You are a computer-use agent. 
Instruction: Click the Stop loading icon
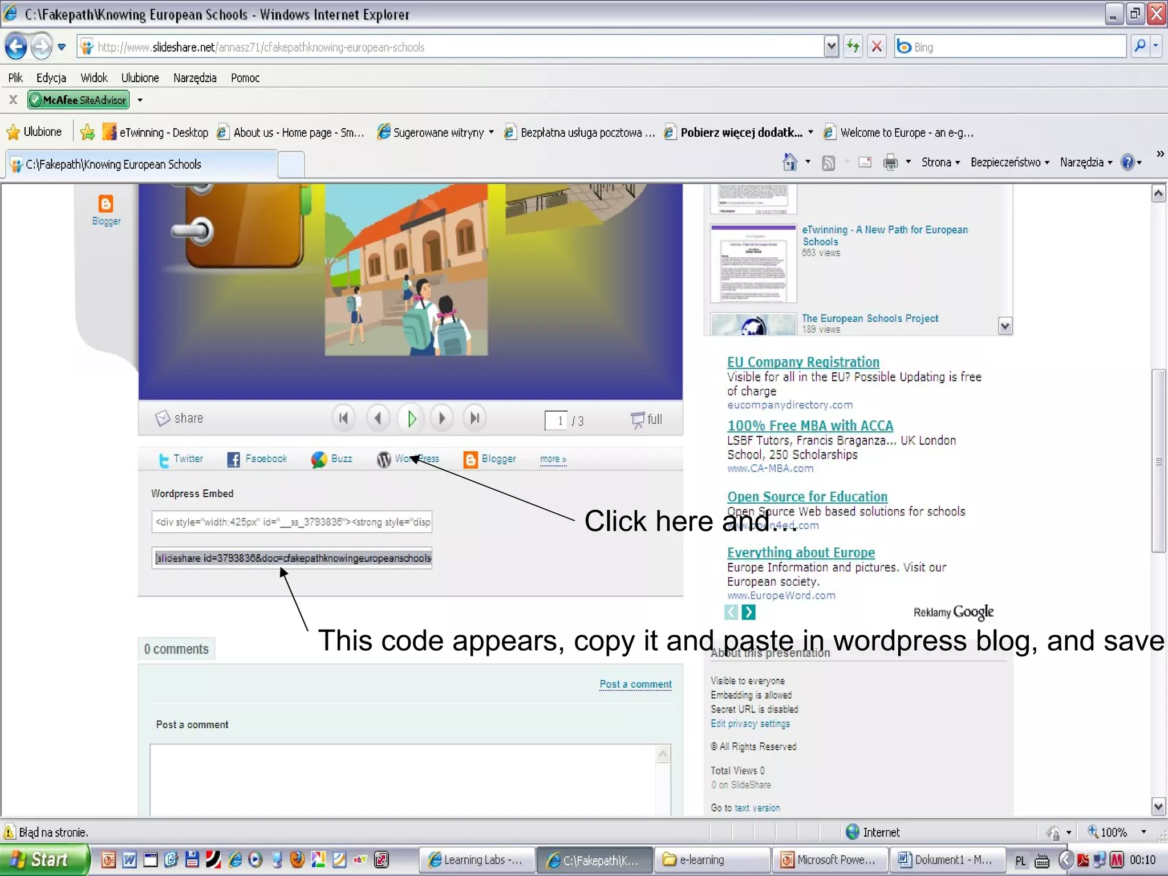[877, 47]
